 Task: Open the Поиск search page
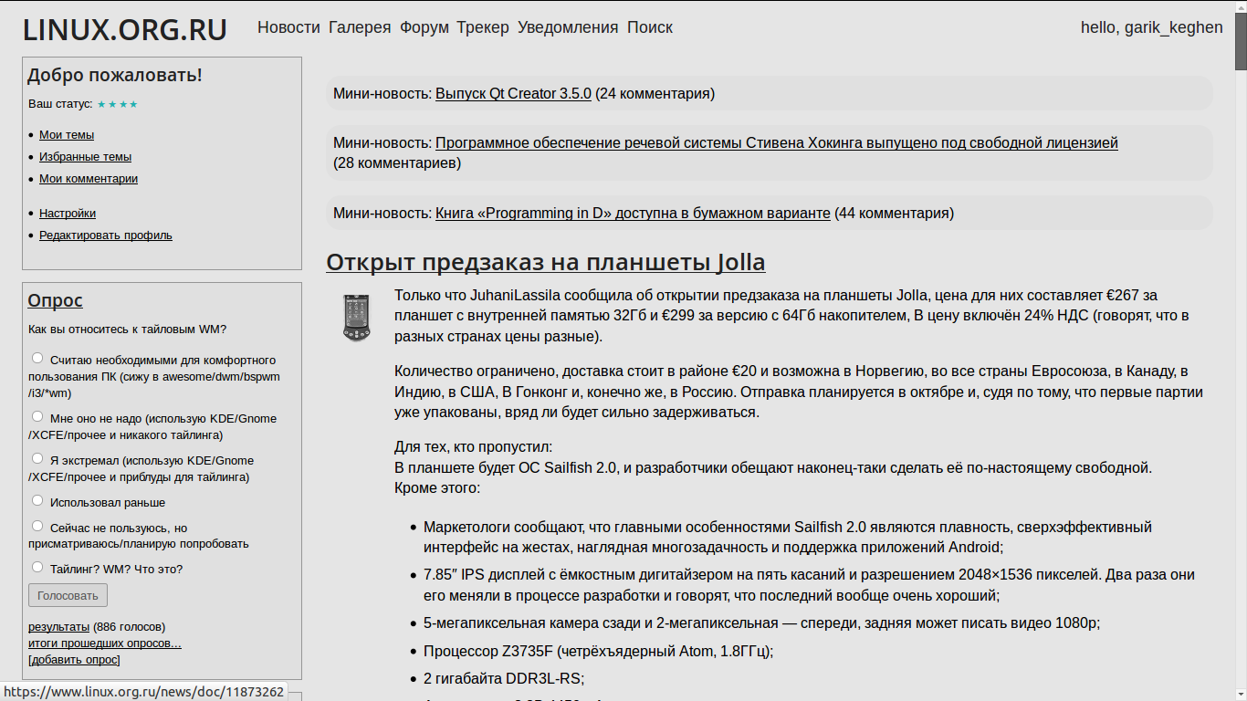[649, 27]
